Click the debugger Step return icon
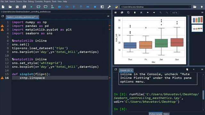The height and width of the screenshot is (115, 205). click(81, 7)
